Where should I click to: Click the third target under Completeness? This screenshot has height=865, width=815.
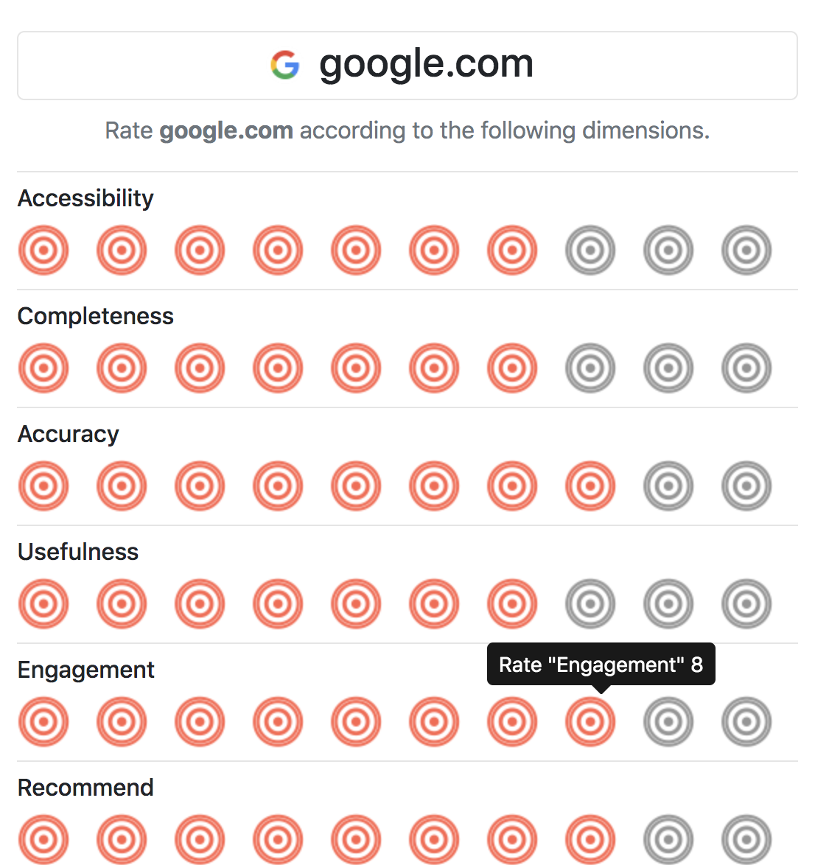click(200, 368)
